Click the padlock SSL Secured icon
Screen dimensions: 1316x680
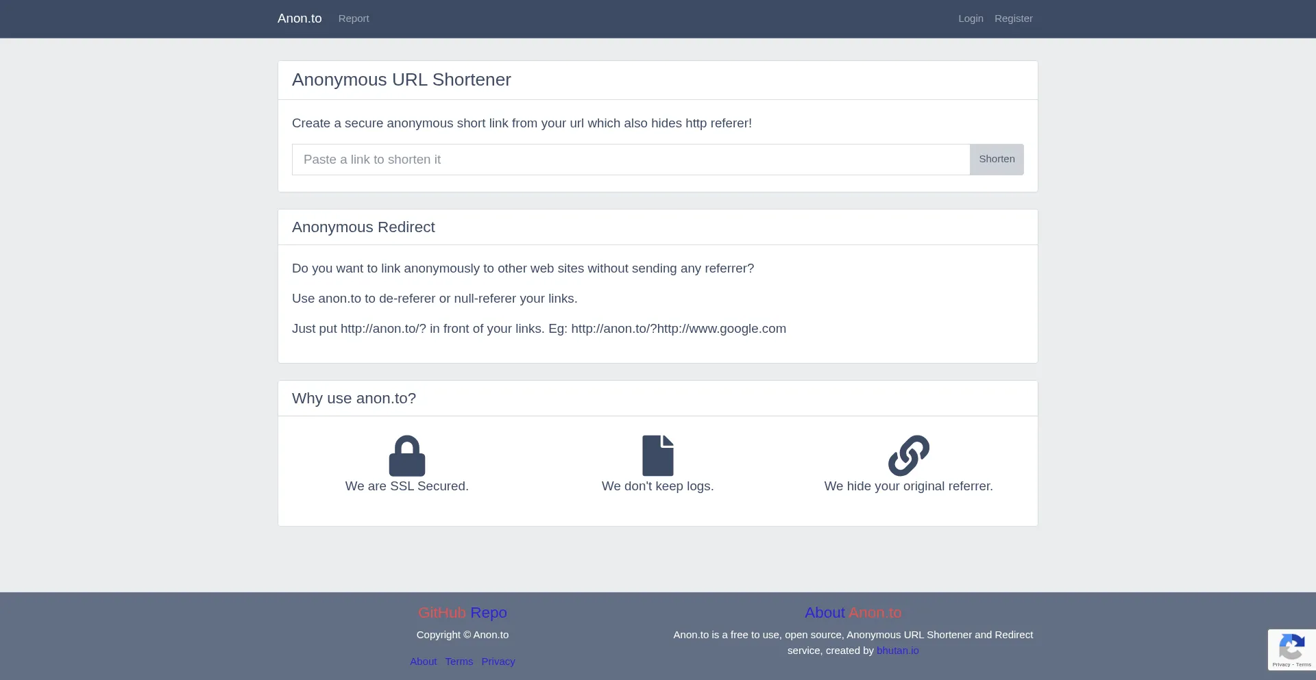click(x=407, y=455)
